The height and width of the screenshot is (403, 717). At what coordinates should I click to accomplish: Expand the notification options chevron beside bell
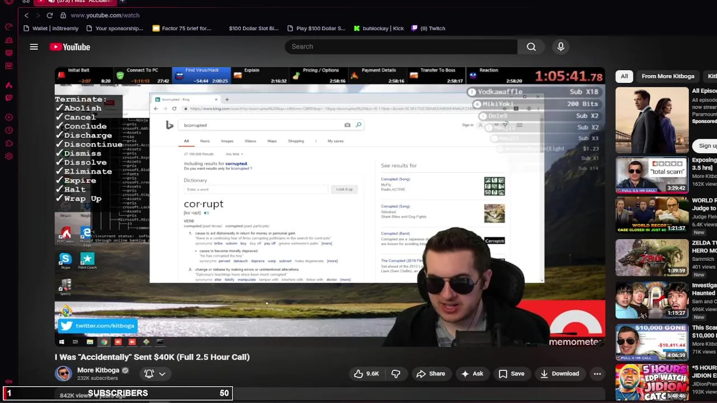click(162, 374)
